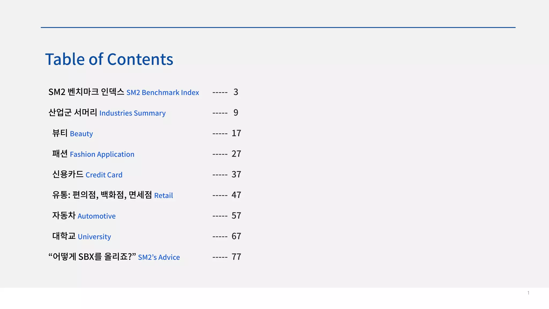
Task: Click the Table of Contents heading
Action: 109,59
